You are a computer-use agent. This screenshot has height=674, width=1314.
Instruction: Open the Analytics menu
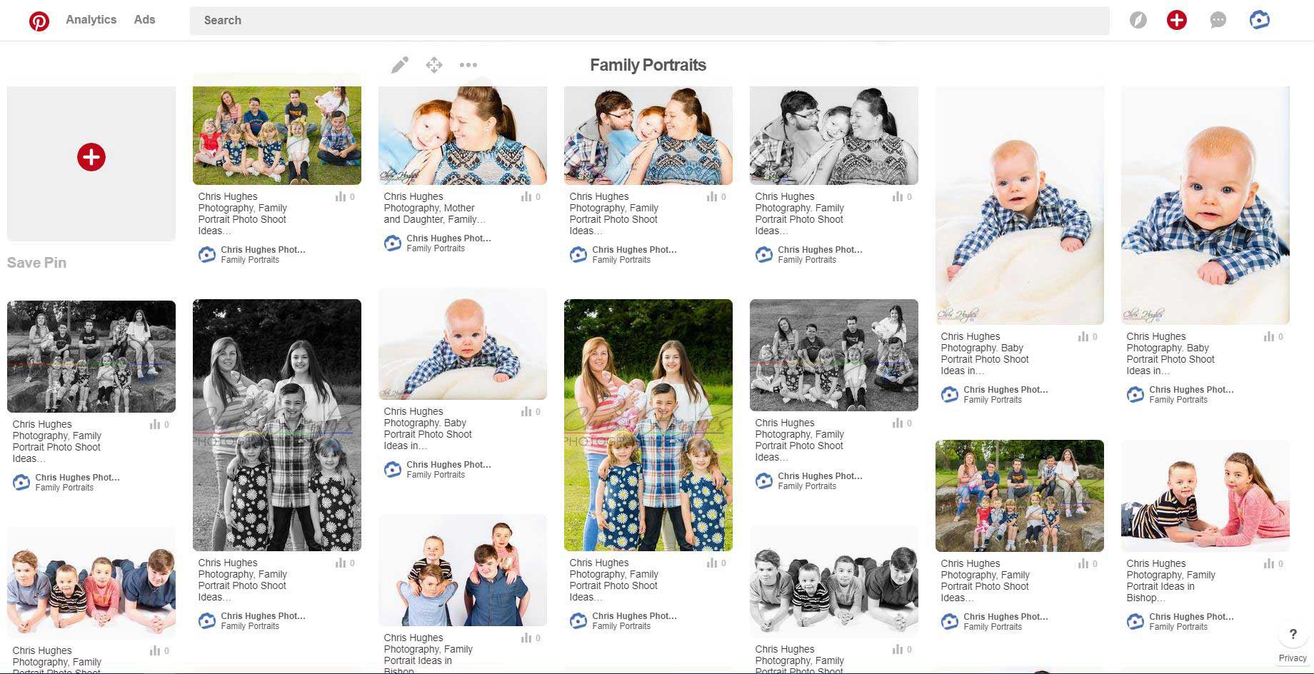coord(91,20)
